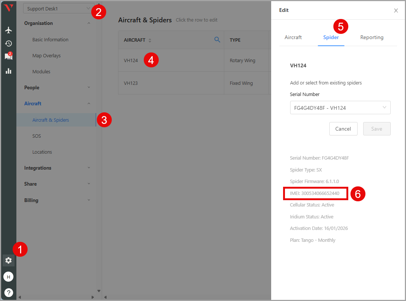The width and height of the screenshot is (406, 301).
Task: Open flight History via the clock icon
Action: point(8,44)
